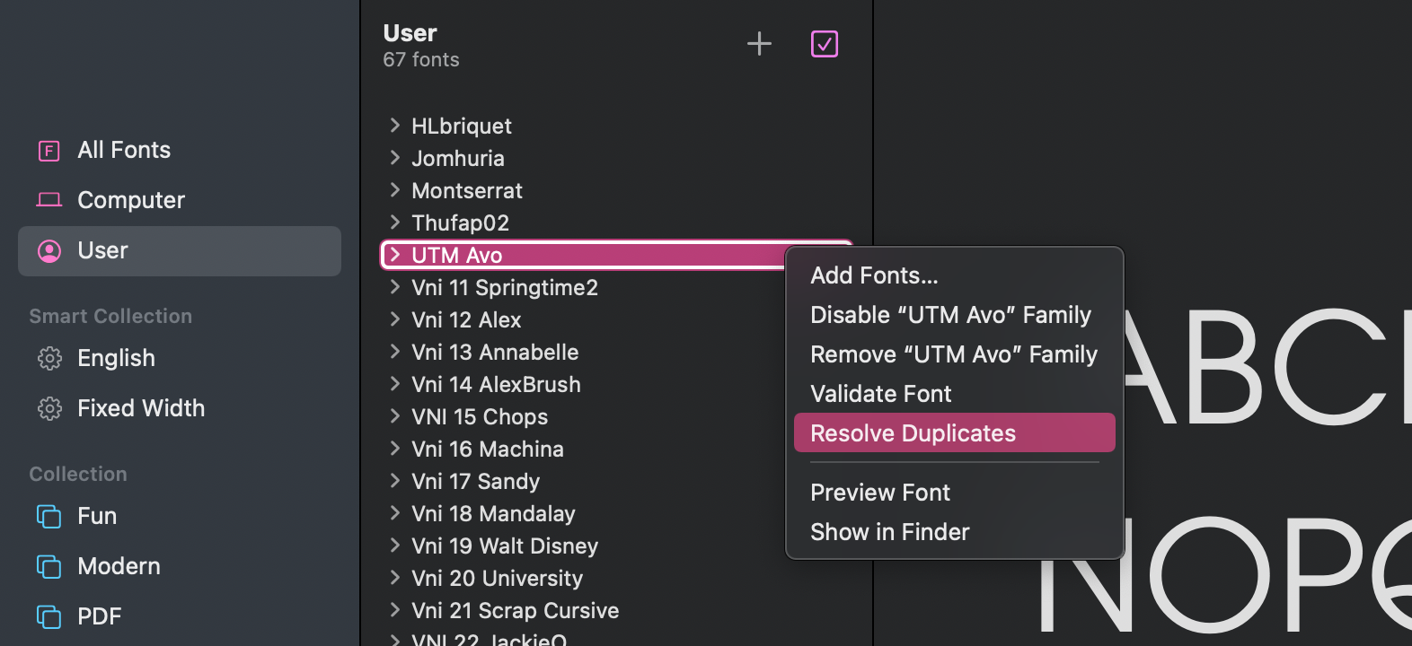The width and height of the screenshot is (1412, 646).
Task: Click the Modern collection icon
Action: (49, 567)
